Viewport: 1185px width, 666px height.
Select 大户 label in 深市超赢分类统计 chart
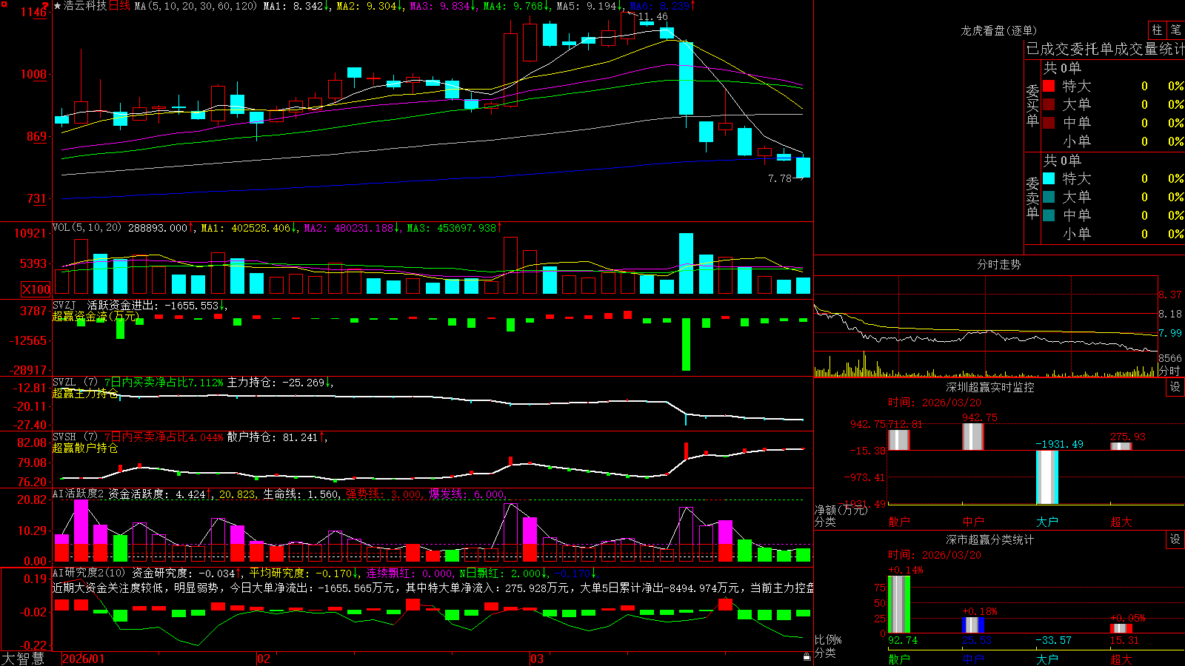[x=1047, y=659]
